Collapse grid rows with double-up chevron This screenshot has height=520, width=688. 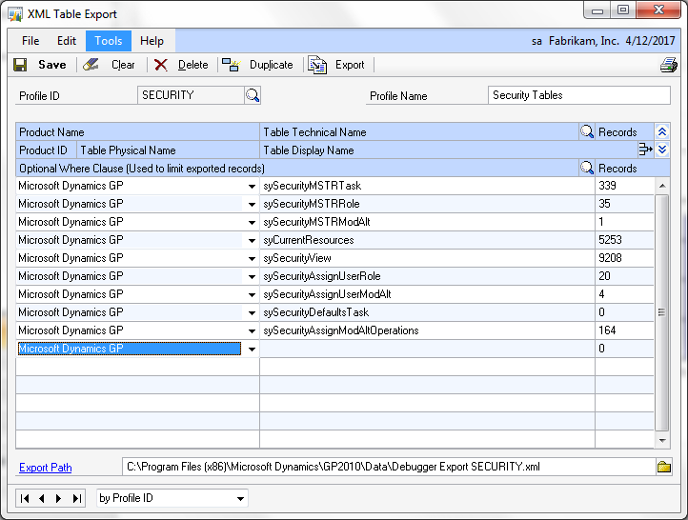[x=662, y=131]
